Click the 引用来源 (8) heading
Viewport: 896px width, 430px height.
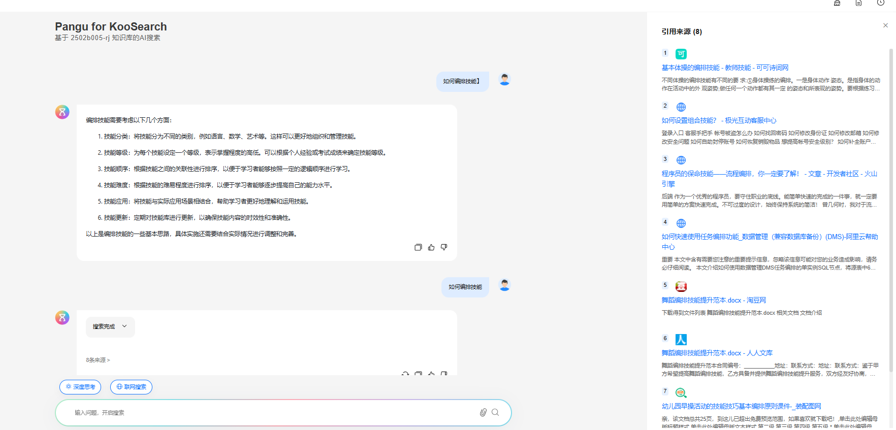pos(682,31)
